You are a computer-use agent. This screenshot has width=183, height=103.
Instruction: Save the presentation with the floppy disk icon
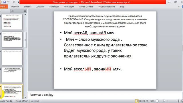[x=4, y=2]
